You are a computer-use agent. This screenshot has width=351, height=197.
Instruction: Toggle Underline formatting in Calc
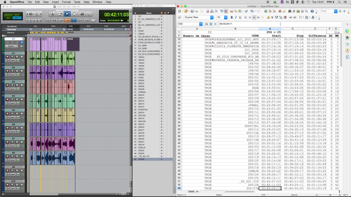click(240, 17)
